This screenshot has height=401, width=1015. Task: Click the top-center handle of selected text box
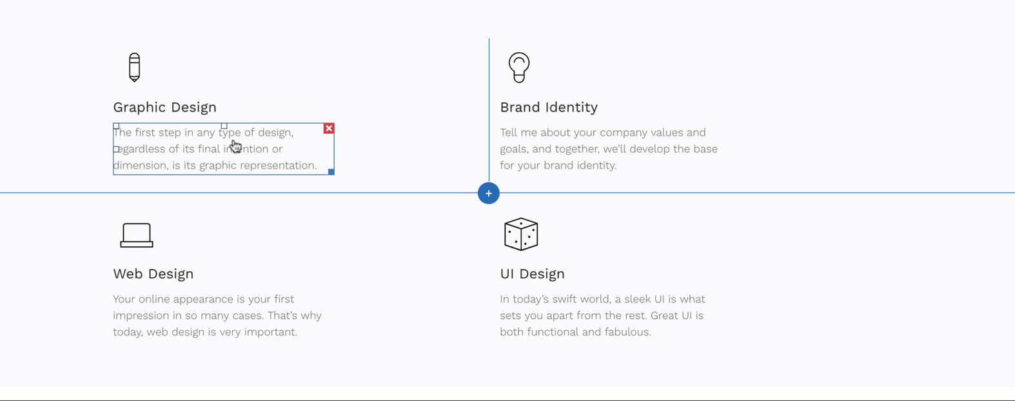coord(224,126)
